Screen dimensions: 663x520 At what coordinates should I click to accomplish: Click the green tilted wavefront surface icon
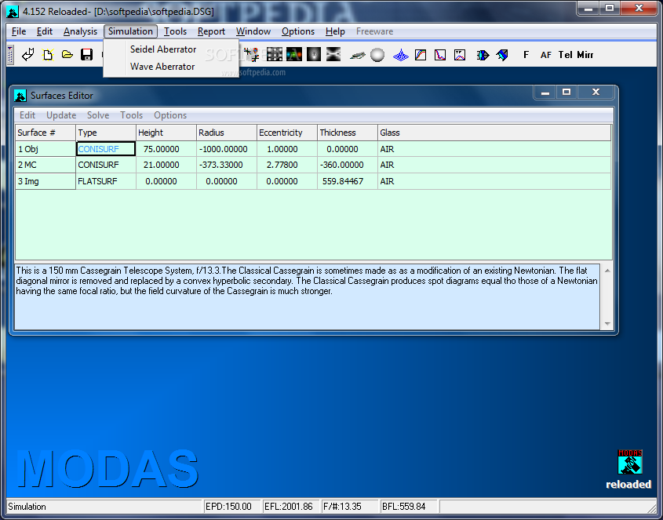[357, 55]
